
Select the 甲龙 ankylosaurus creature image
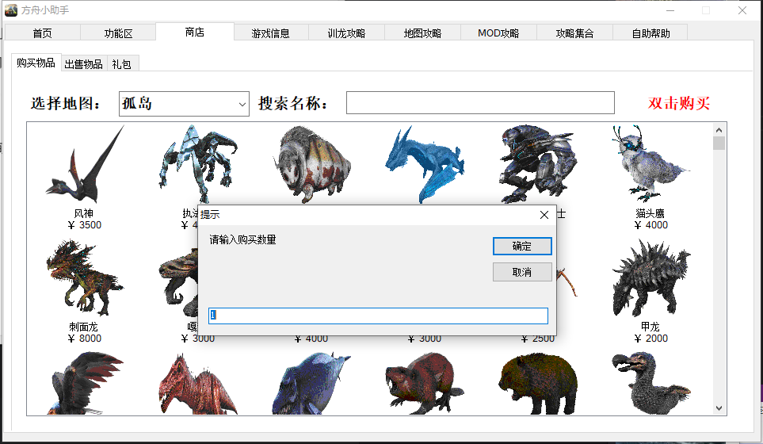pos(650,277)
